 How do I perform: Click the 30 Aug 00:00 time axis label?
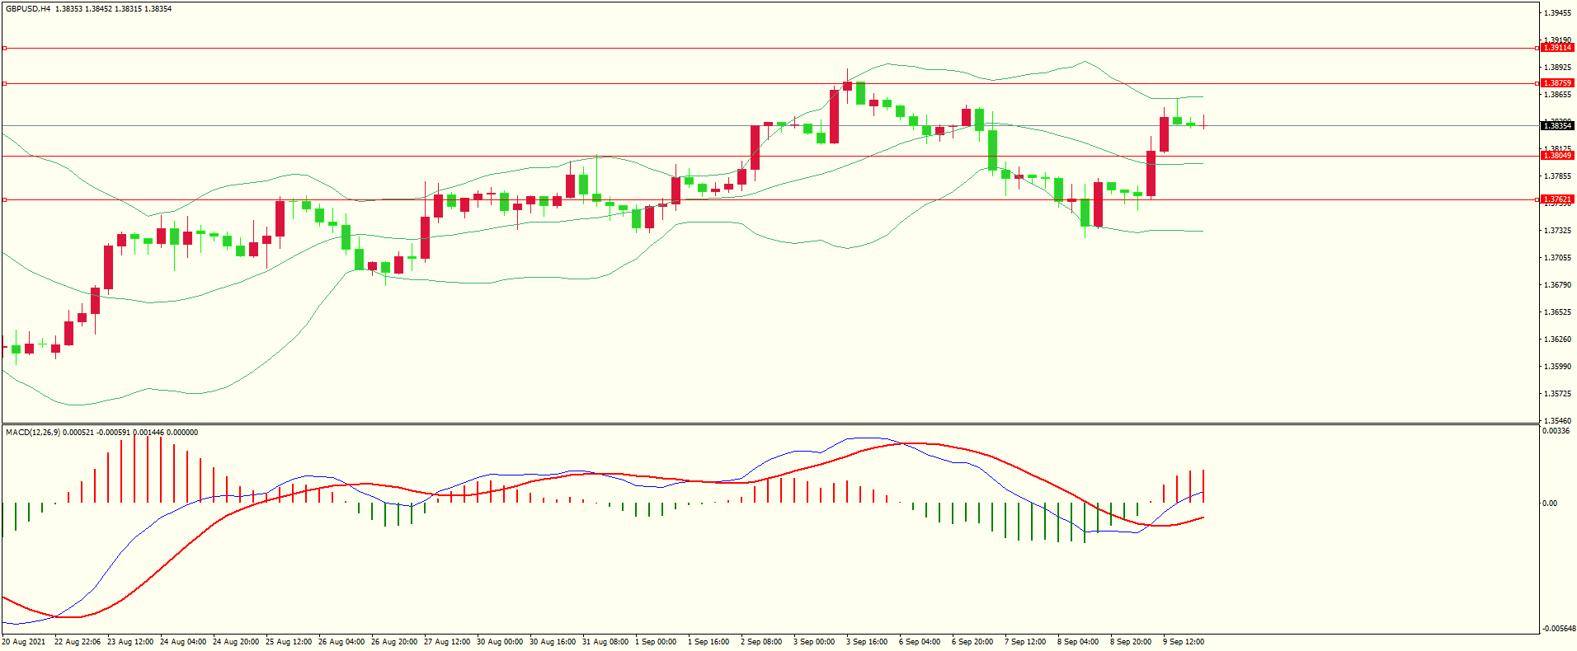coord(500,642)
